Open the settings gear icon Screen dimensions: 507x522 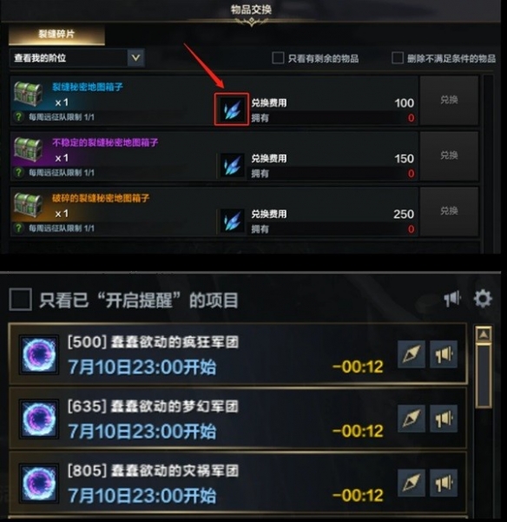click(483, 298)
